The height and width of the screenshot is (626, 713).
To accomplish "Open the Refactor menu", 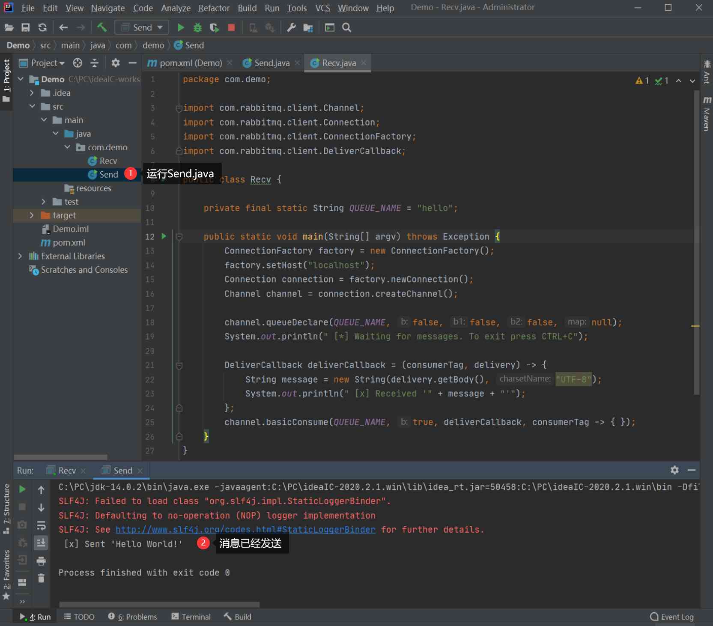I will pyautogui.click(x=214, y=8).
